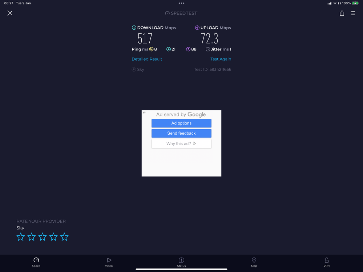Rate Sky two stars
The width and height of the screenshot is (363, 272).
point(32,237)
